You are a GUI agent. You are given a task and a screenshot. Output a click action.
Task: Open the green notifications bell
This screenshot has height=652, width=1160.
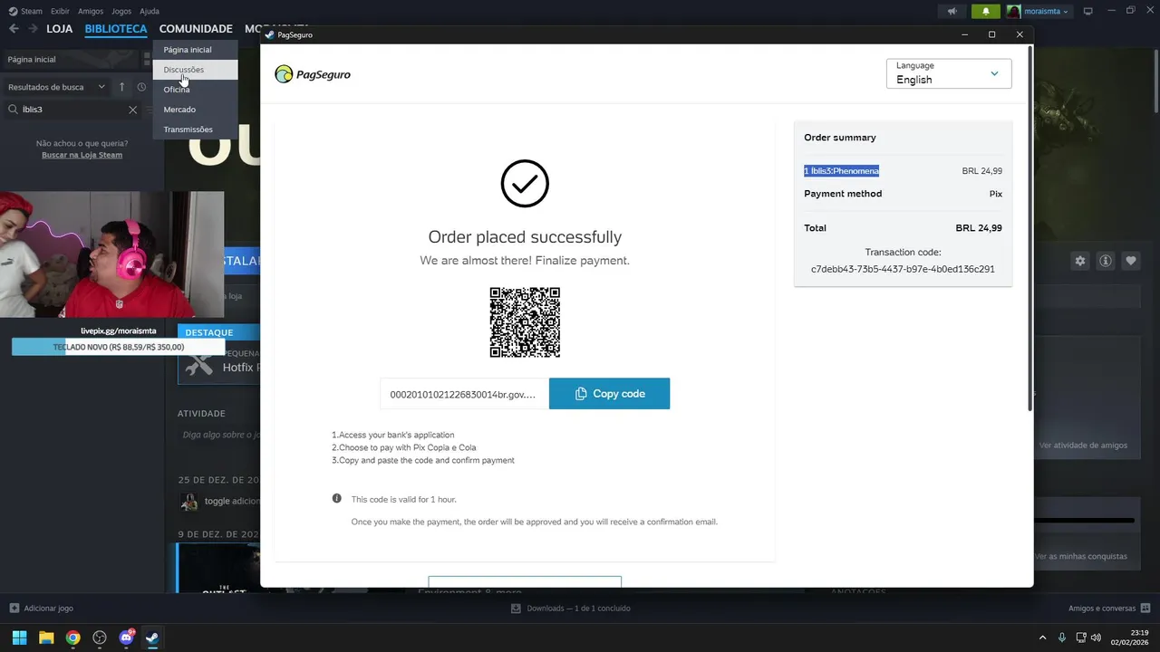[x=986, y=11]
